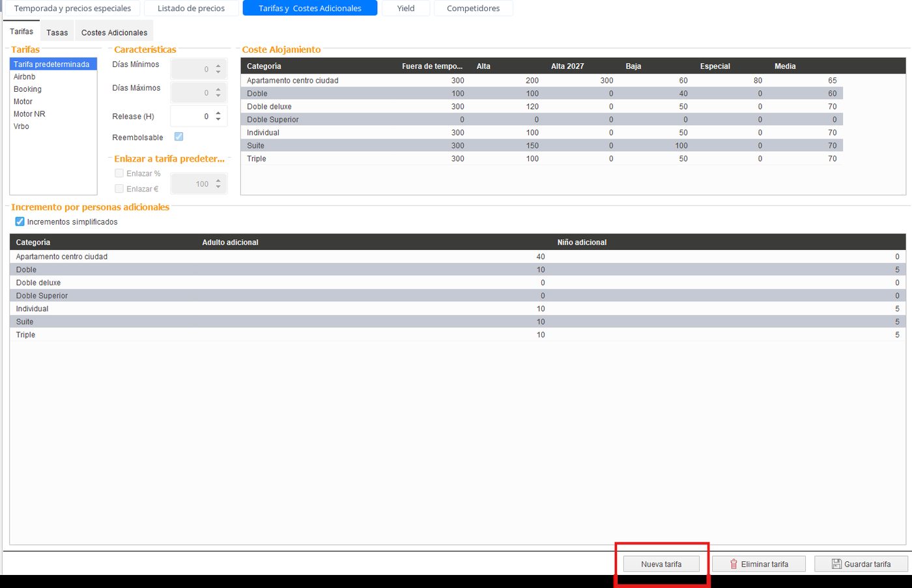
Task: Click Alta value 150 for Suite
Action: 532,146
